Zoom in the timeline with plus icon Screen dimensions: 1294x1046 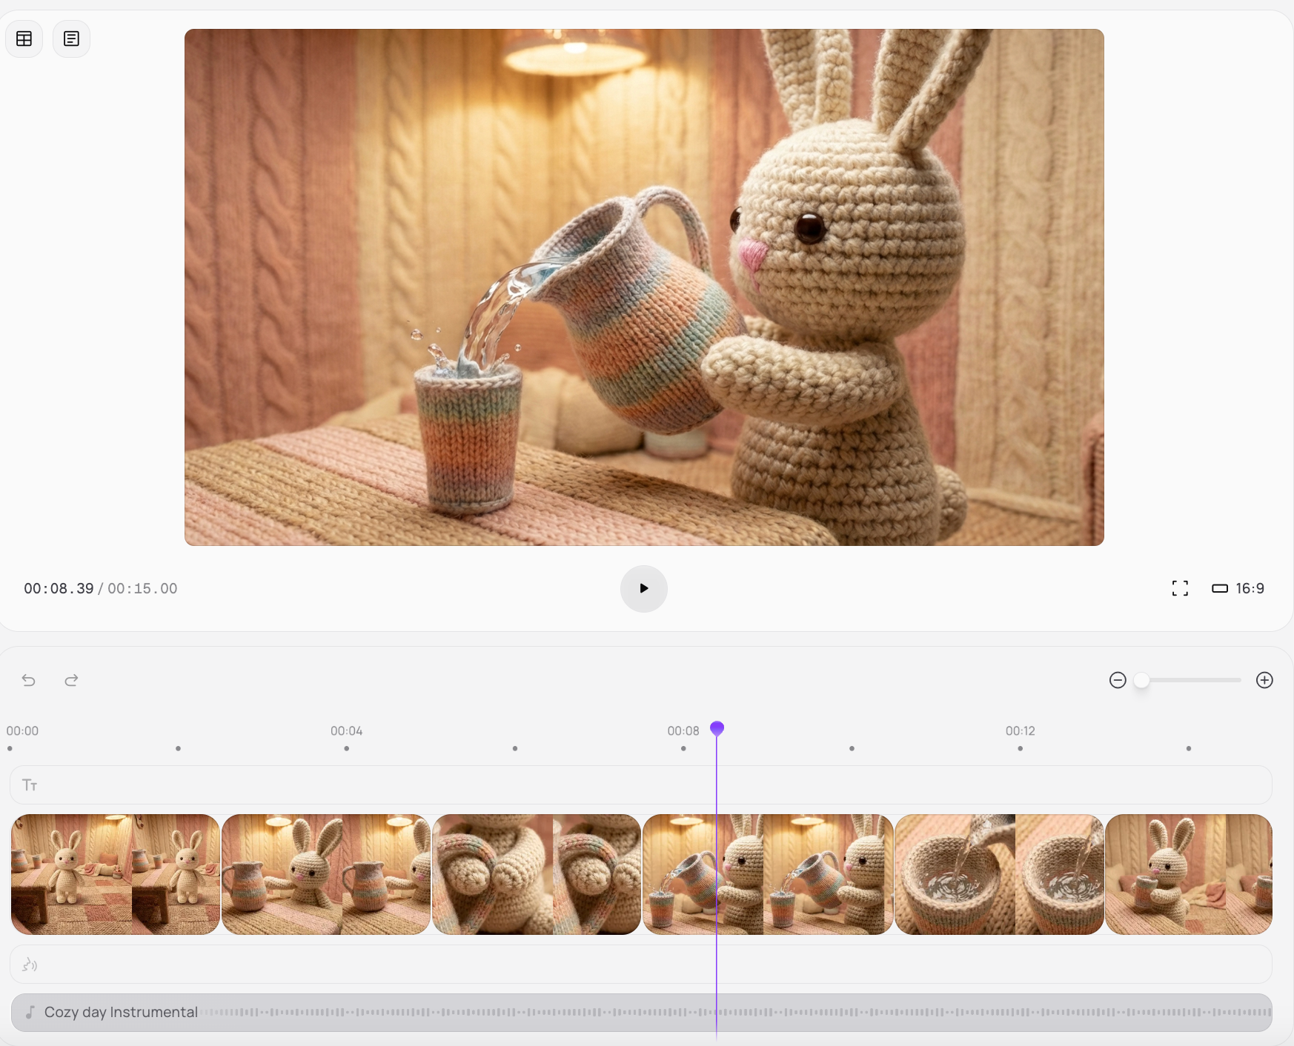coord(1264,680)
